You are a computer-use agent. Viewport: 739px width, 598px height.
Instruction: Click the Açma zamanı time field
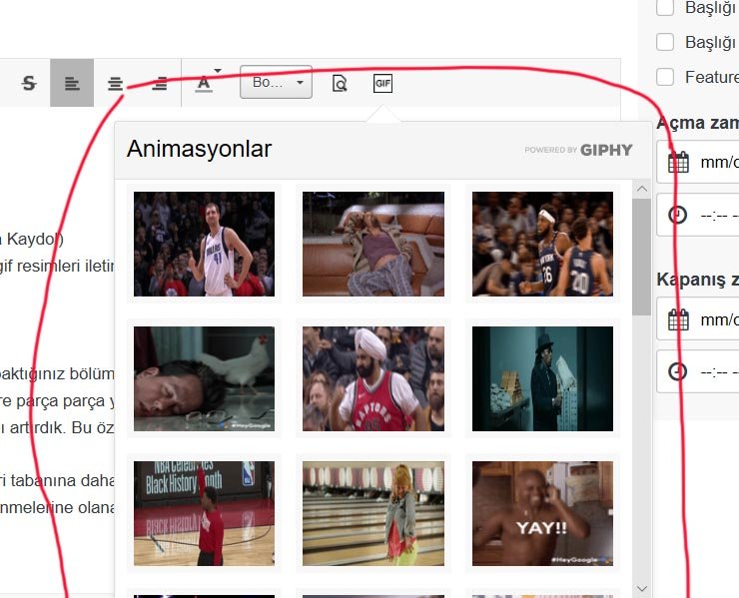[x=698, y=215]
